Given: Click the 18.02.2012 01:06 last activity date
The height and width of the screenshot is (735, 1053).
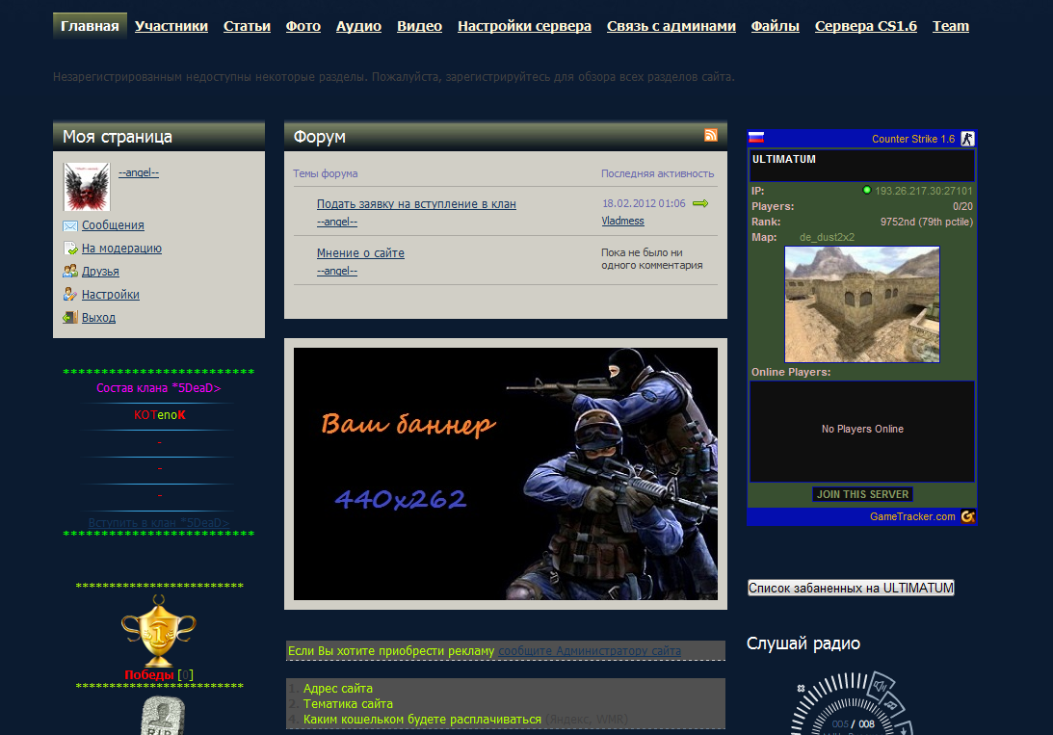Looking at the screenshot, I should click(x=644, y=203).
